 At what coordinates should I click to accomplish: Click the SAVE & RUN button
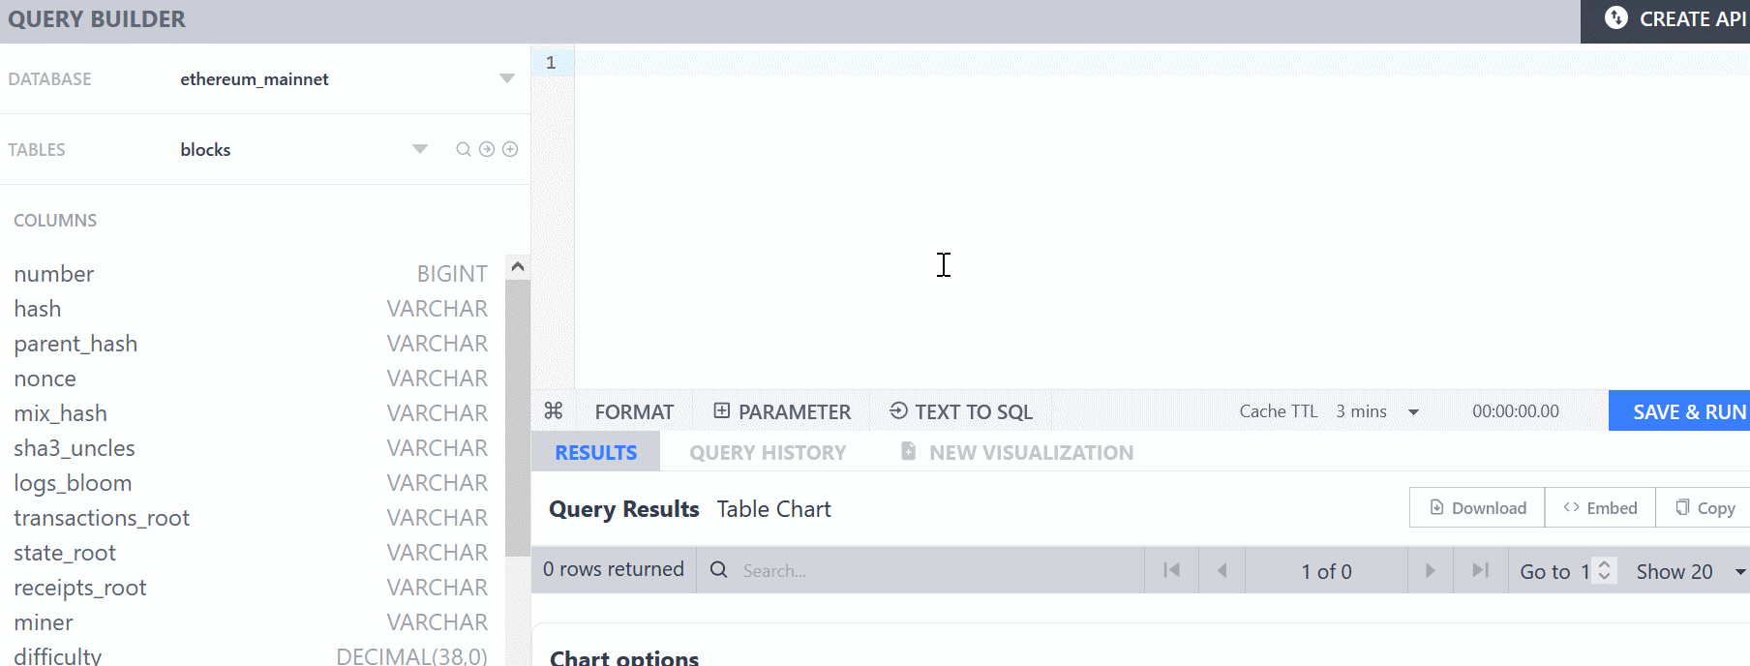(1679, 411)
